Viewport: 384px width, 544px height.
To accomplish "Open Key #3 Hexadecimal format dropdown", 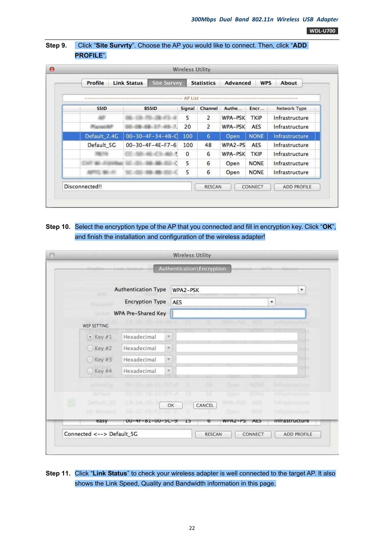I will (x=147, y=359).
